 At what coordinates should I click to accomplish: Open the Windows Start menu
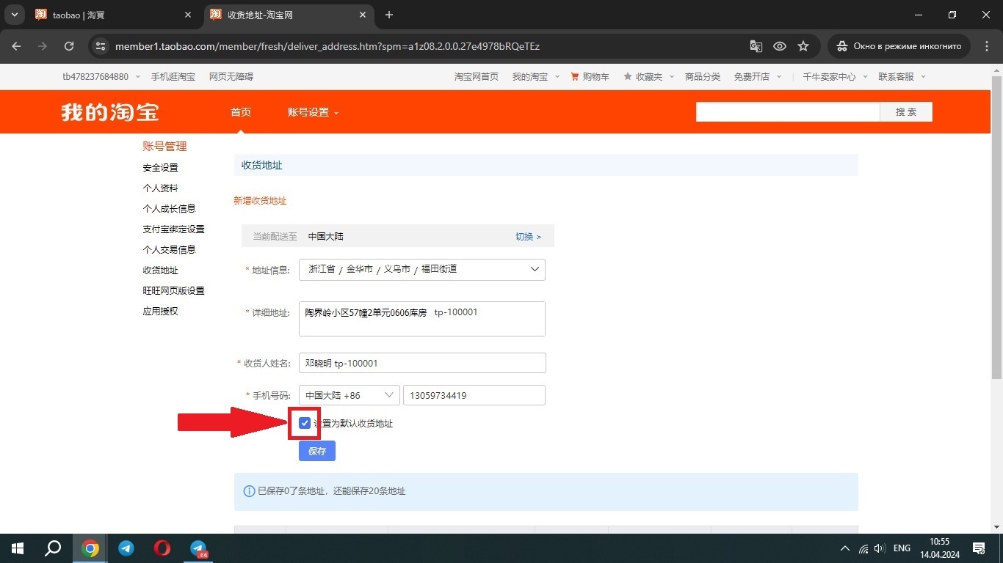(x=17, y=548)
